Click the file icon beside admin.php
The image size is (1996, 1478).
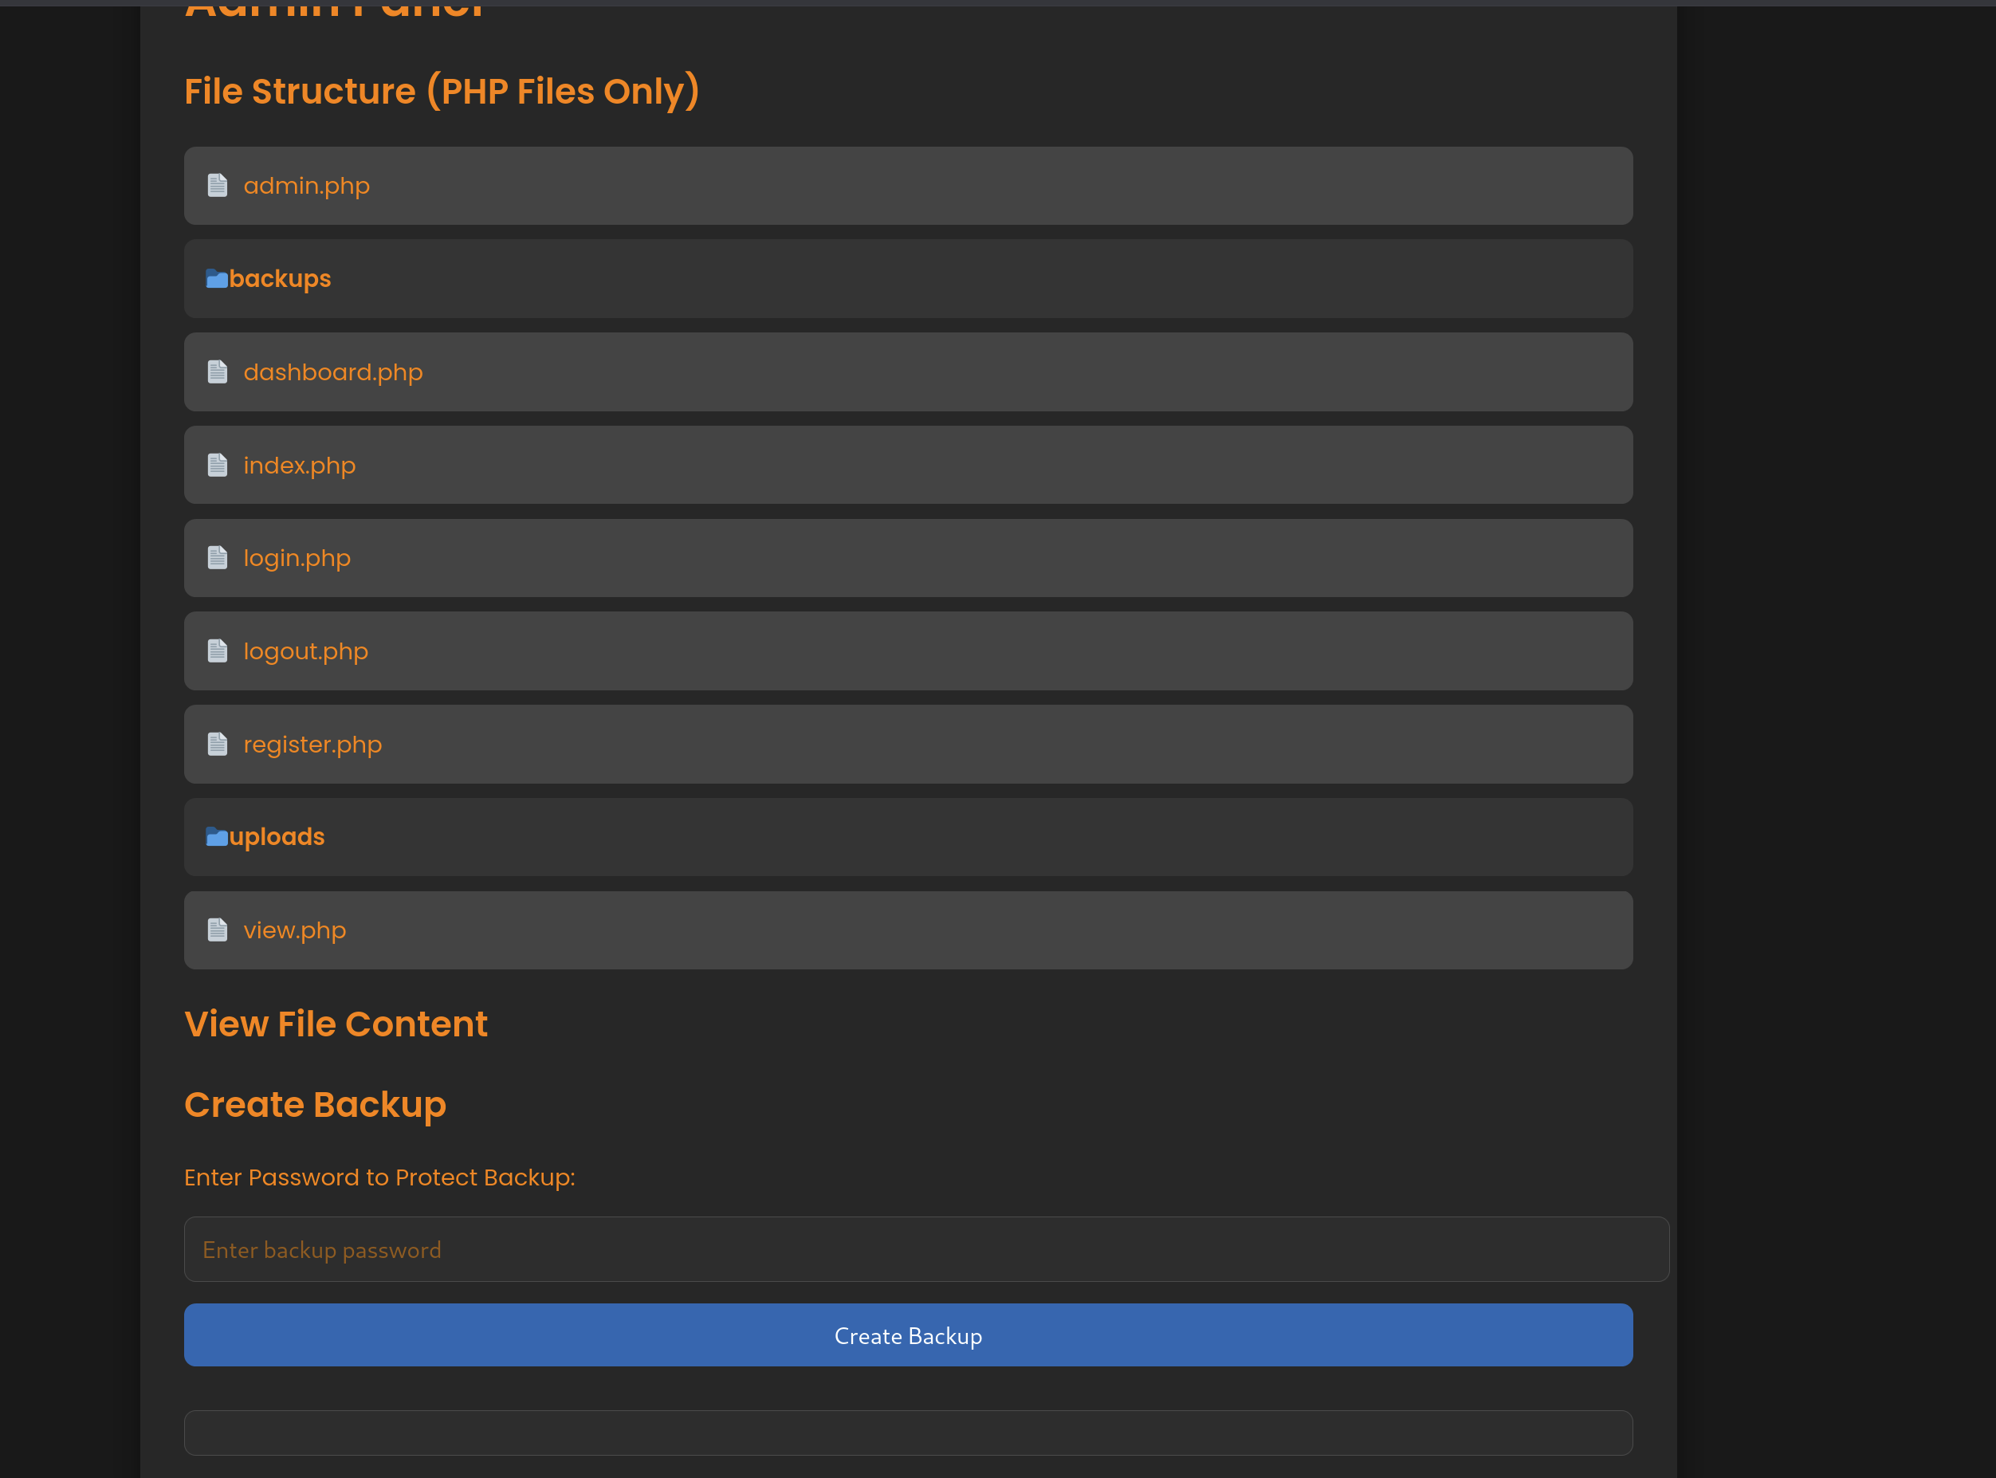(218, 185)
